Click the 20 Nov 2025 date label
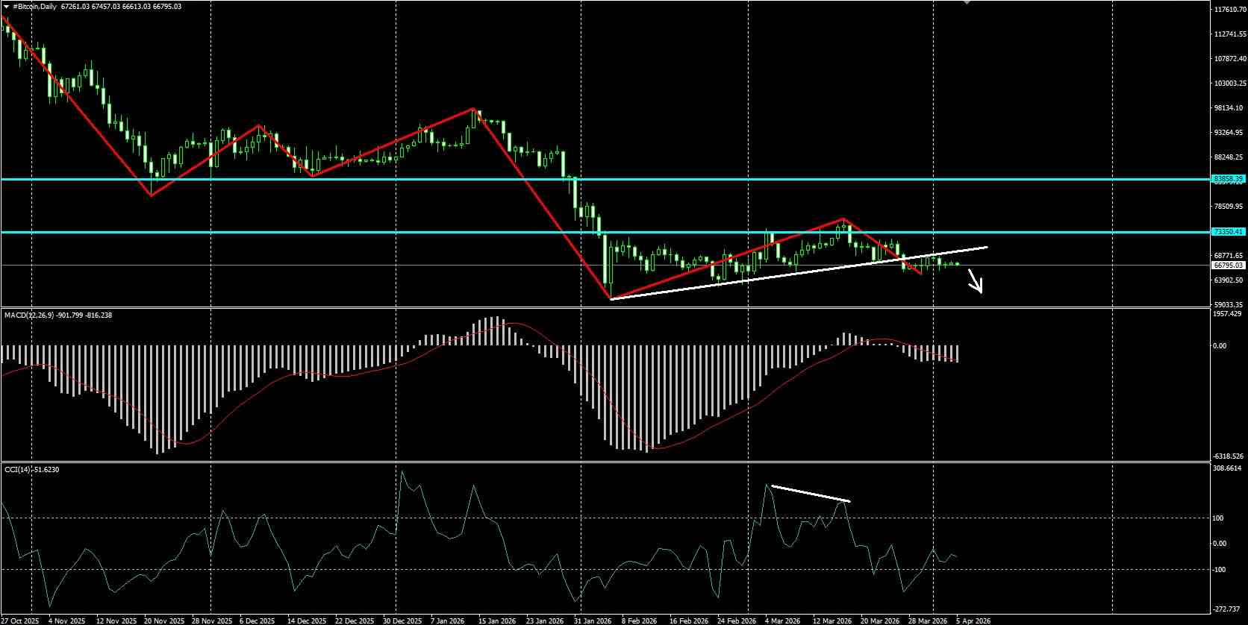Viewport: 1248px width, 625px height. pos(163,621)
